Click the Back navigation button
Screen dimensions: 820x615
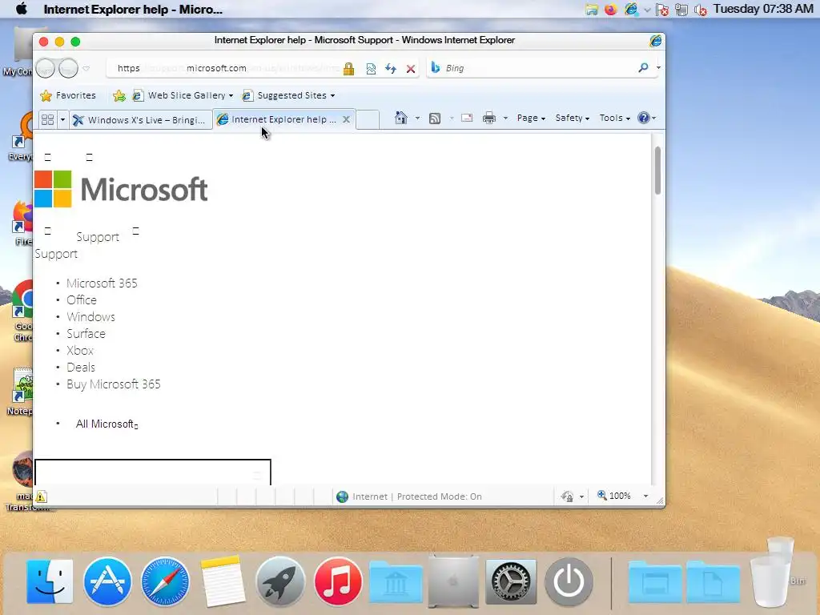pyautogui.click(x=45, y=68)
